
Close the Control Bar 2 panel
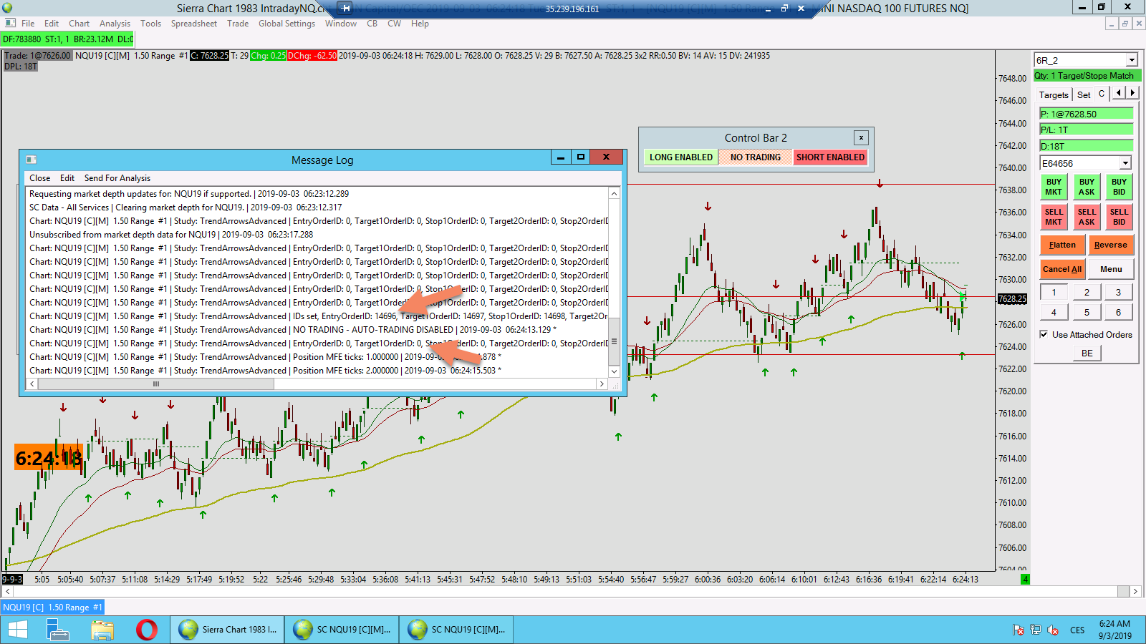861,137
